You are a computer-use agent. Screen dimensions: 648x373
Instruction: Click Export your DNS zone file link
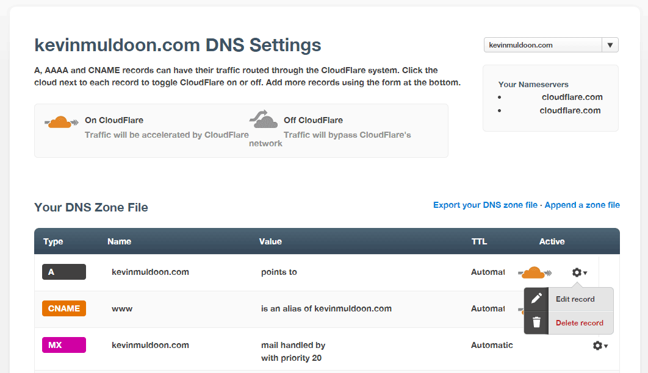pos(485,205)
